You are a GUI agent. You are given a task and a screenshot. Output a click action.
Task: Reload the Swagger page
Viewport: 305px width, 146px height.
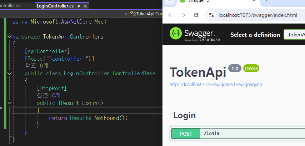196,15
